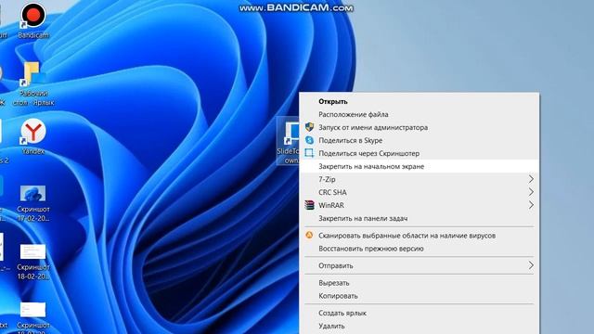Click the WinRAR books icon
Viewport: 594px width, 334px height.
(309, 205)
